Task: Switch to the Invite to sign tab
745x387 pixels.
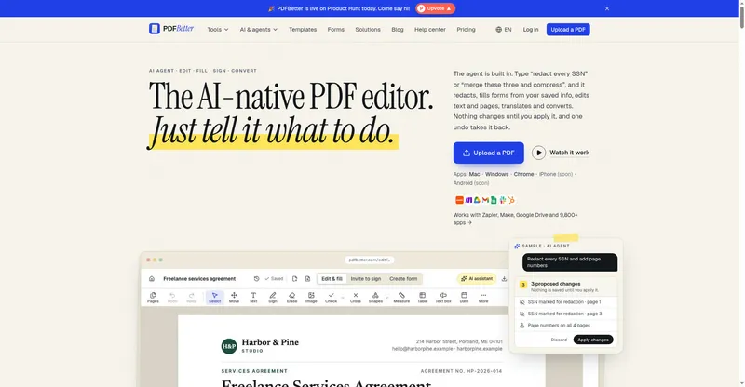Action: tap(366, 279)
